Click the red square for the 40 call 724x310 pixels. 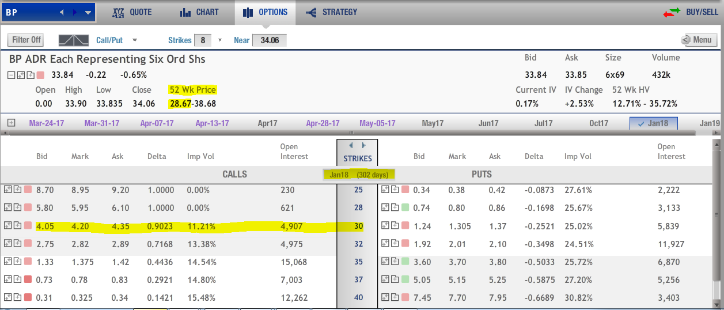28,298
